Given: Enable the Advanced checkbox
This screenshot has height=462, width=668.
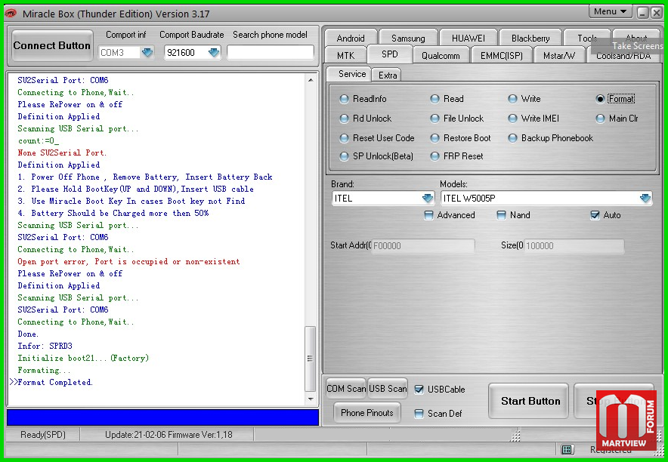Looking at the screenshot, I should click(429, 215).
